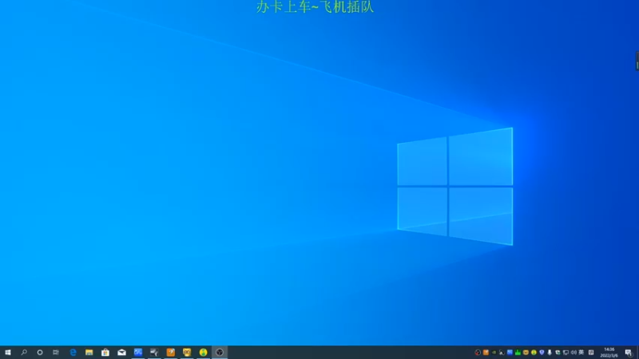Image resolution: width=639 pixels, height=359 pixels.
Task: Switch input language 英 indicator
Action: pyautogui.click(x=581, y=353)
